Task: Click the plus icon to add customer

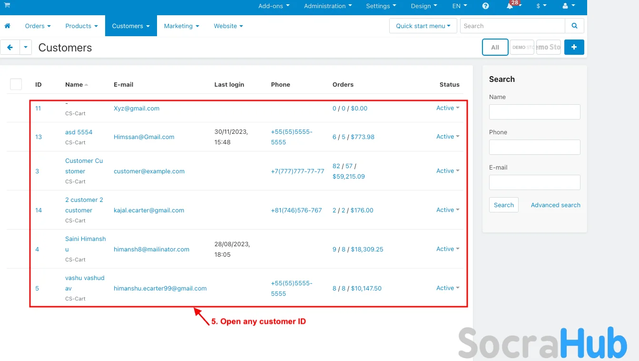Action: pos(574,47)
